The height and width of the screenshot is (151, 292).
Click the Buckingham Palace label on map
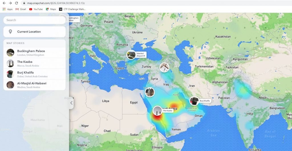[74, 19]
